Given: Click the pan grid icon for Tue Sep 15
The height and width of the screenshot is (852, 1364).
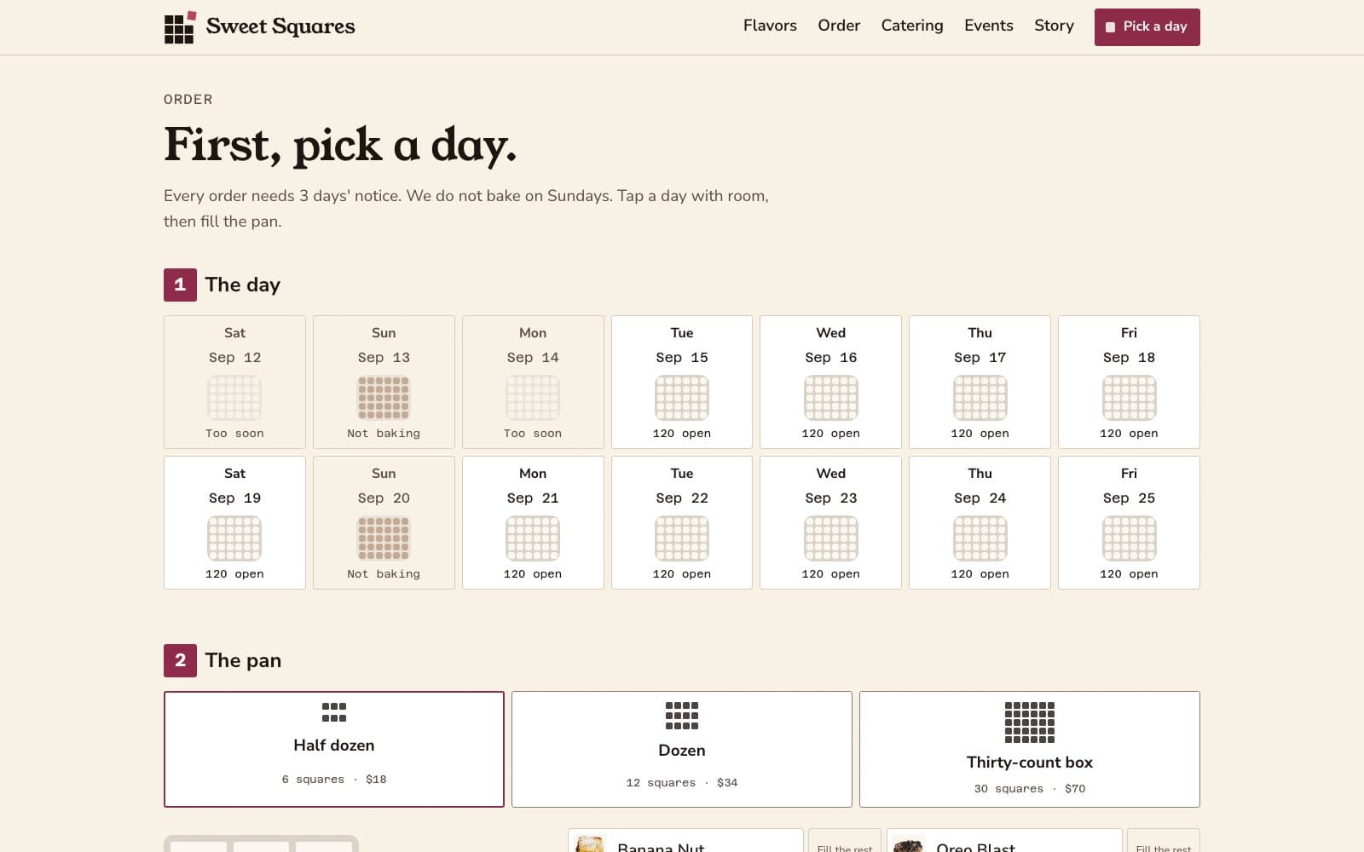Looking at the screenshot, I should click(682, 398).
